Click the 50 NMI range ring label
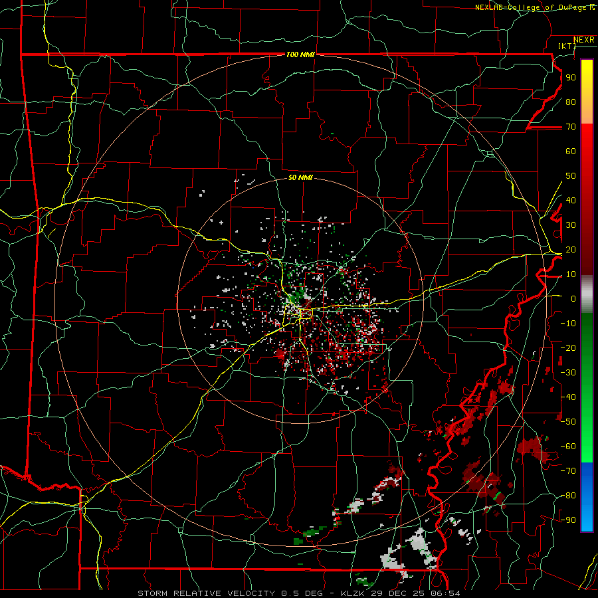Screen dimensions: 598x598 coord(300,177)
